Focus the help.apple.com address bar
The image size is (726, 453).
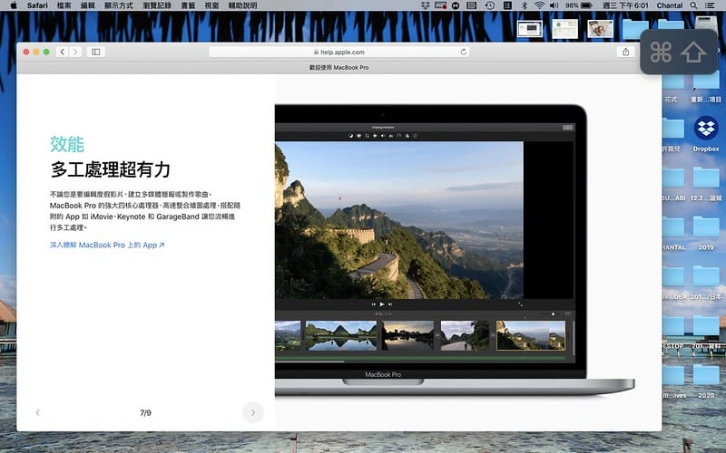coord(338,52)
